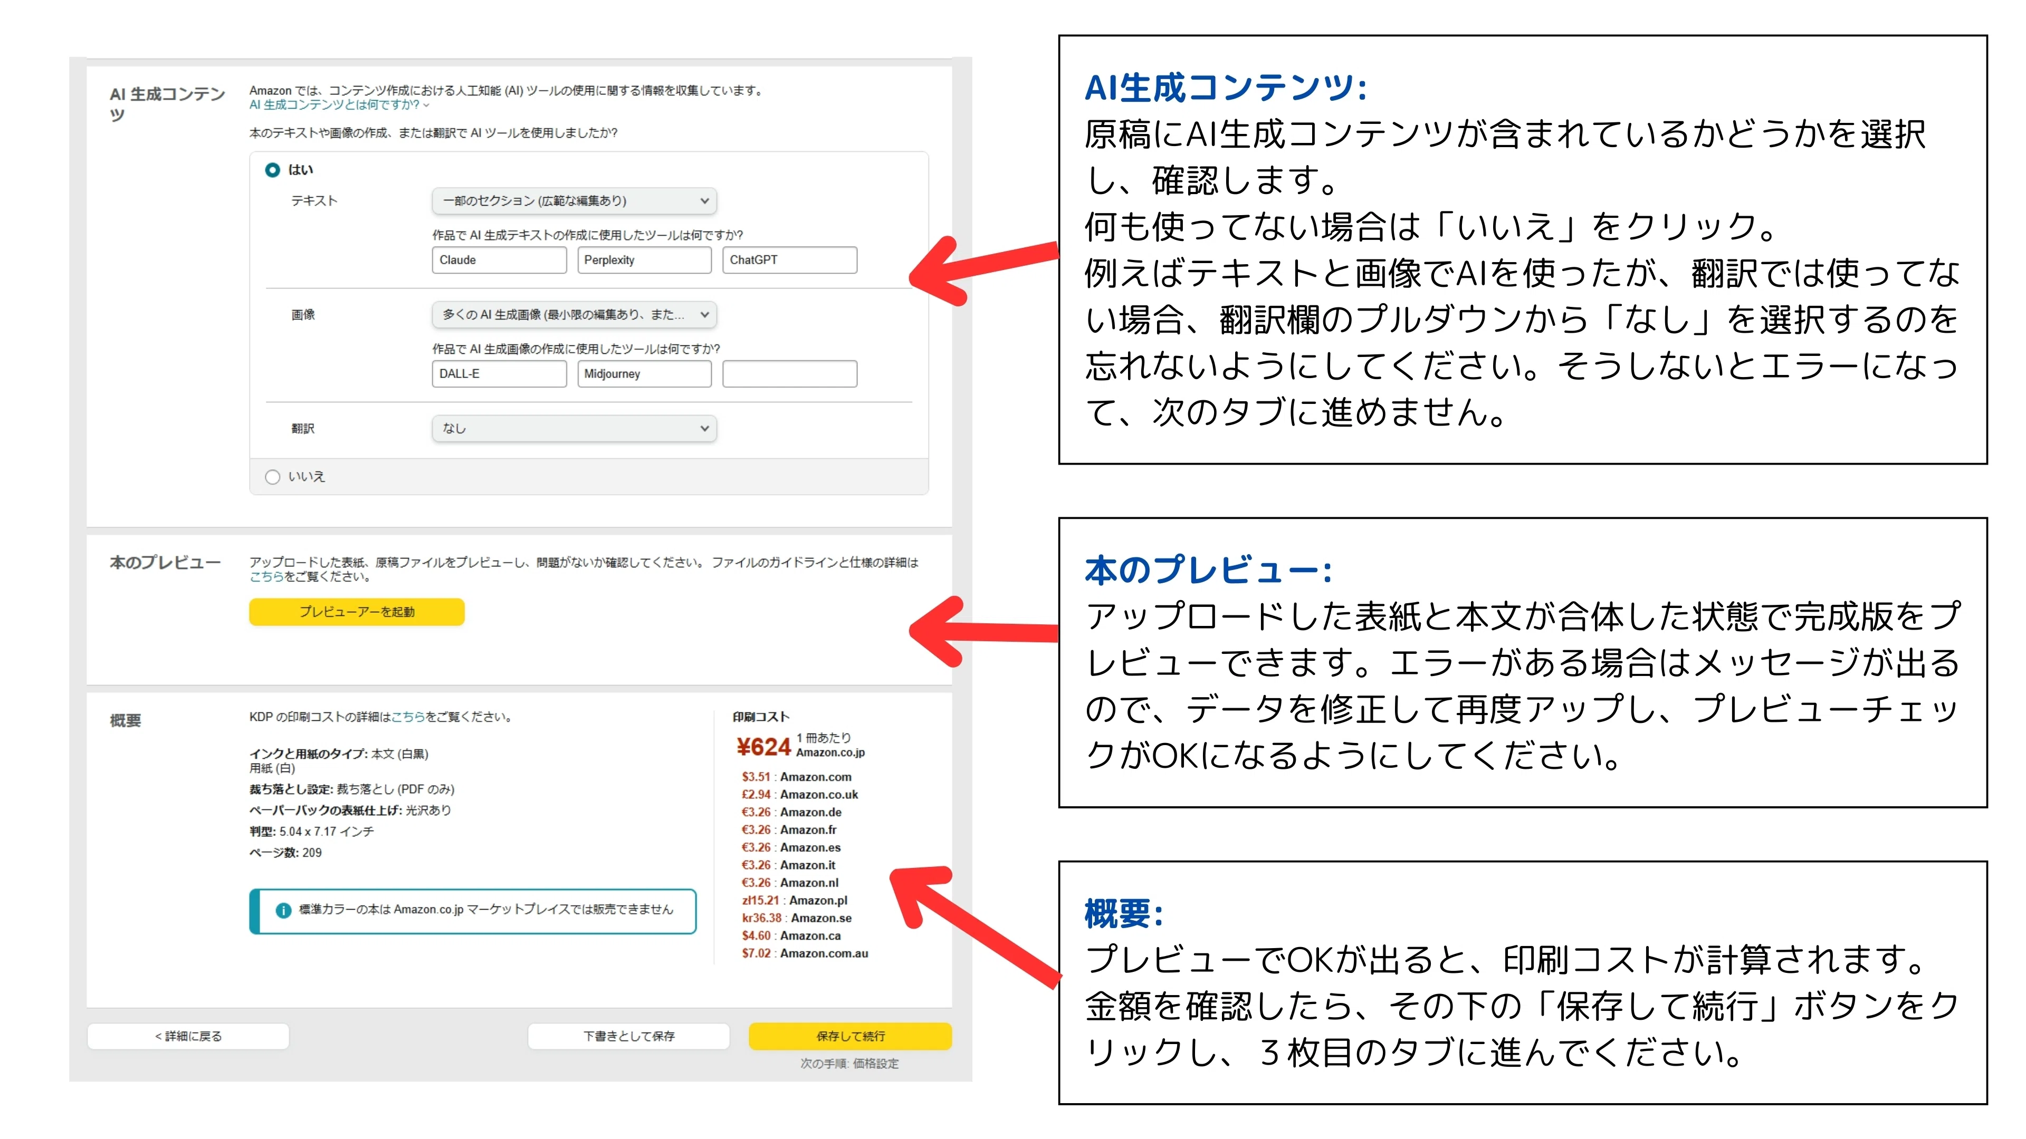Screen dimensions: 2026x1139
Task: Click the 裁ち落とし設定 line in 概要
Action: tap(351, 789)
